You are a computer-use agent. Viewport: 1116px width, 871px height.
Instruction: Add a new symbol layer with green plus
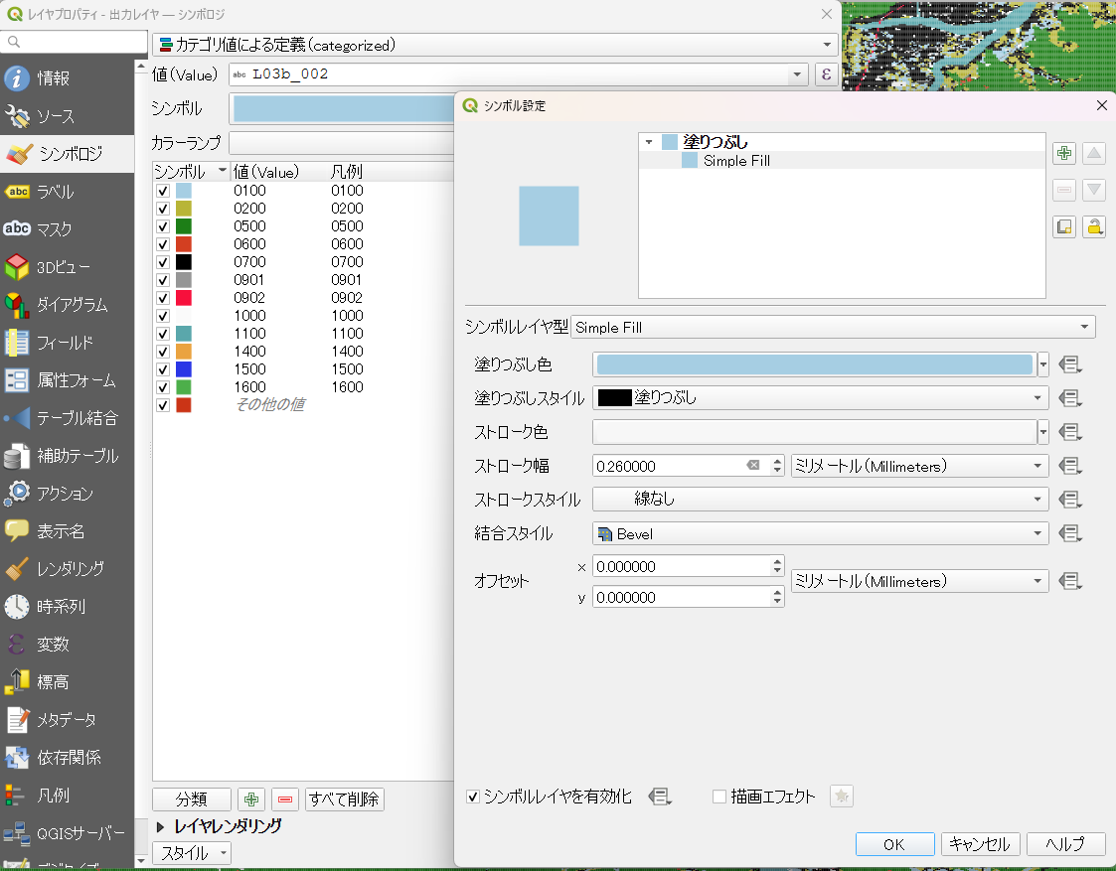[x=1064, y=153]
